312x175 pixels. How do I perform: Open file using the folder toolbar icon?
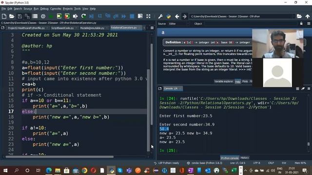pos(12,16)
